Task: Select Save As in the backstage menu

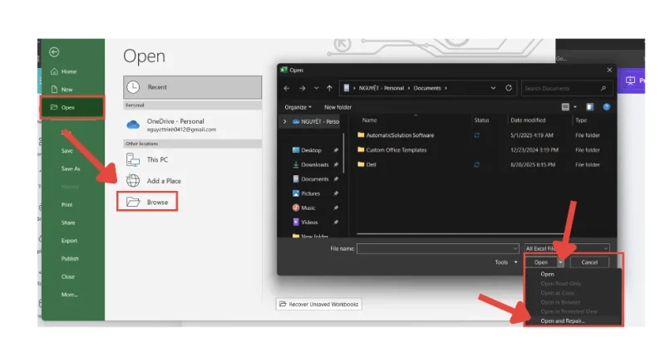Action: [x=71, y=169]
